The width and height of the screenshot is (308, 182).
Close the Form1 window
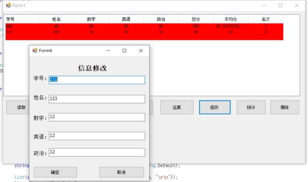[297, 5]
